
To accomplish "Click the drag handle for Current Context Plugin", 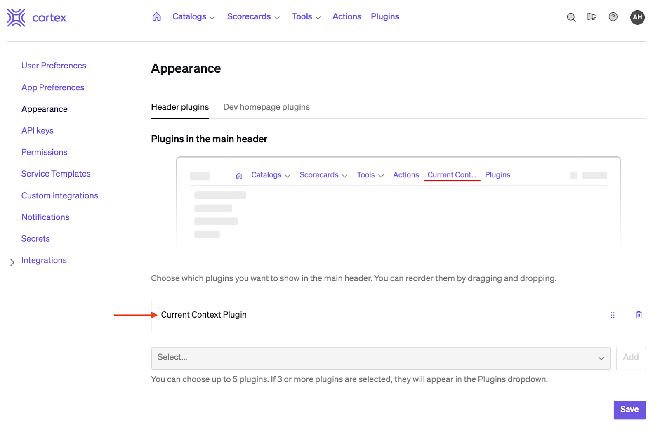I will point(613,315).
